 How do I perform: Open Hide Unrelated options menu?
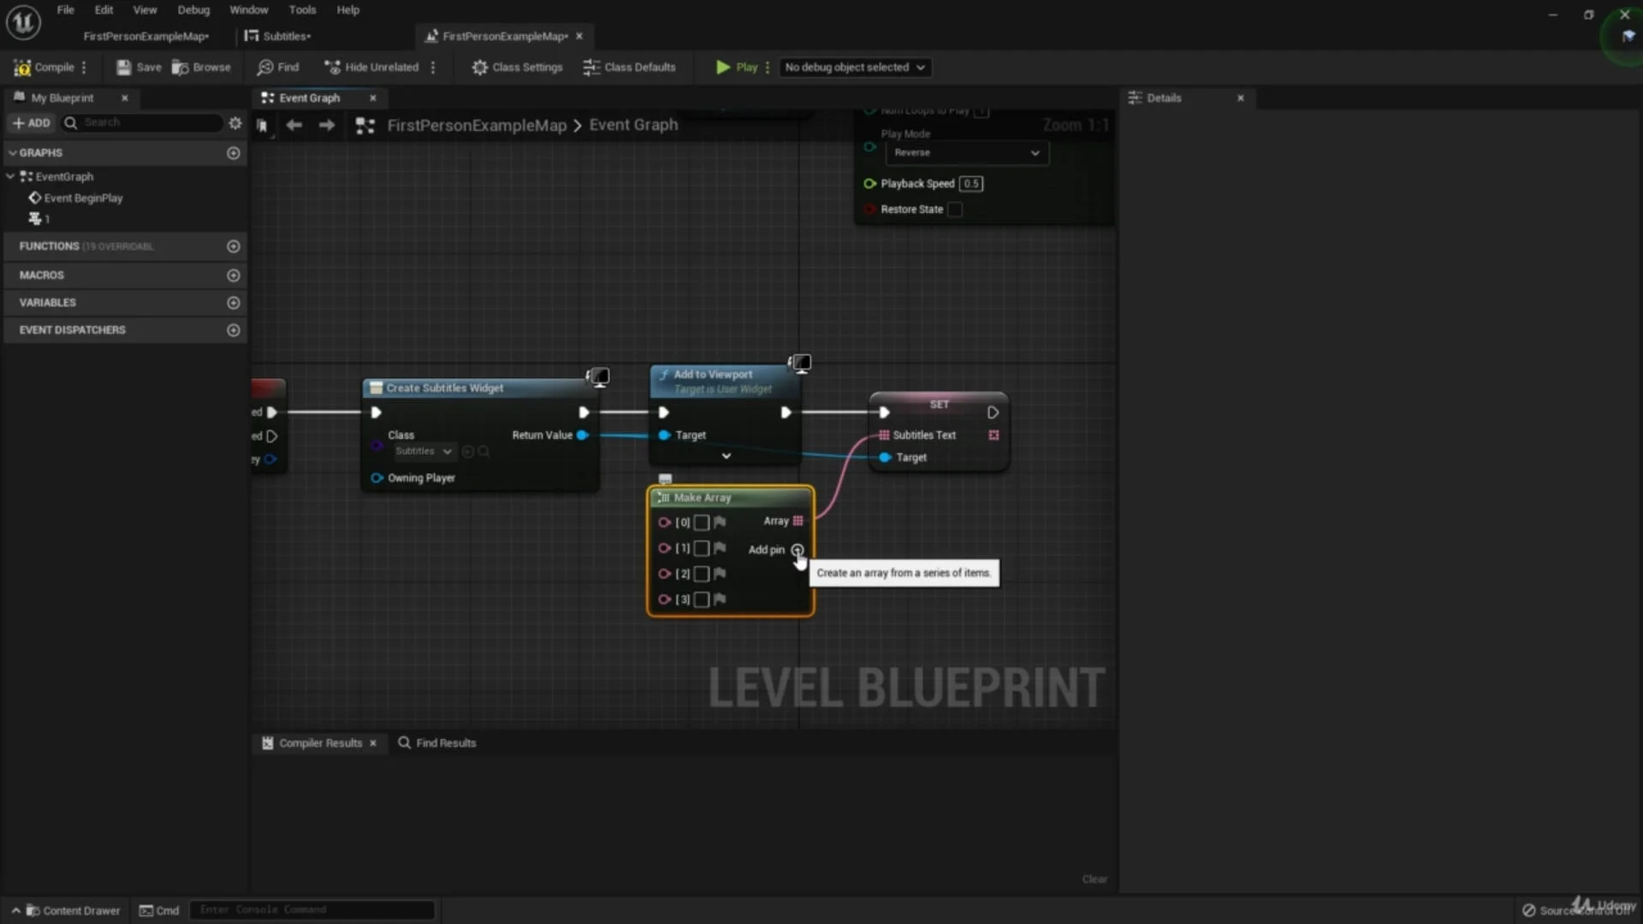(433, 68)
